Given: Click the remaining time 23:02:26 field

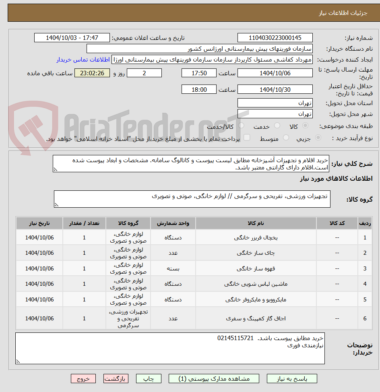Looking at the screenshot, I should tap(92, 73).
